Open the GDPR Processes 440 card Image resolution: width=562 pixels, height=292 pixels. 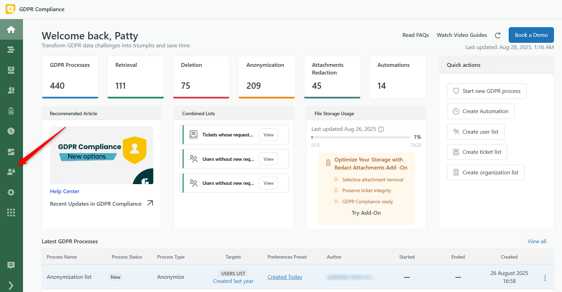(70, 77)
